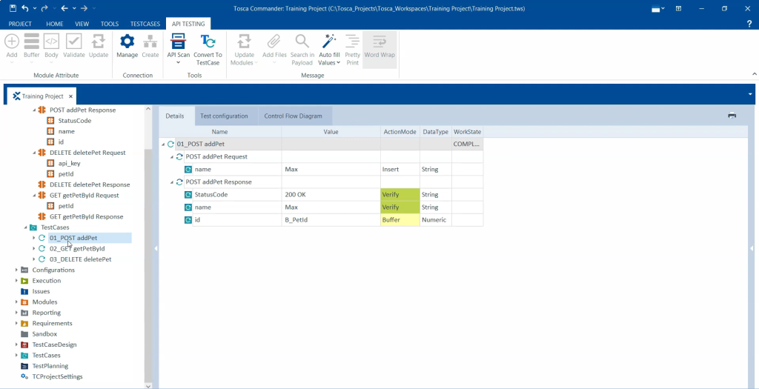The image size is (759, 389).
Task: Click the Create connection icon
Action: pos(150,41)
